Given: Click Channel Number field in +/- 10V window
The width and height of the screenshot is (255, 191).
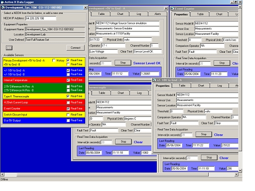Looking at the screenshot, I should click(x=235, y=117).
